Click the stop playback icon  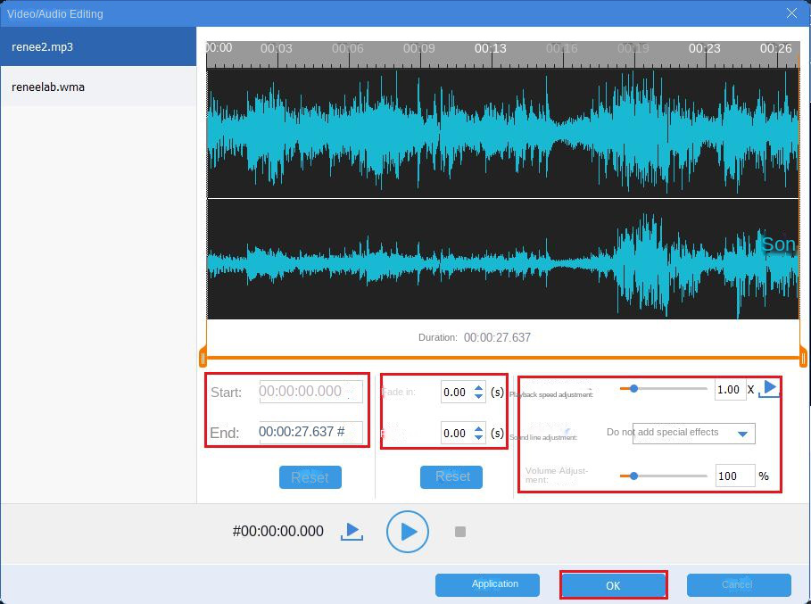pos(459,531)
